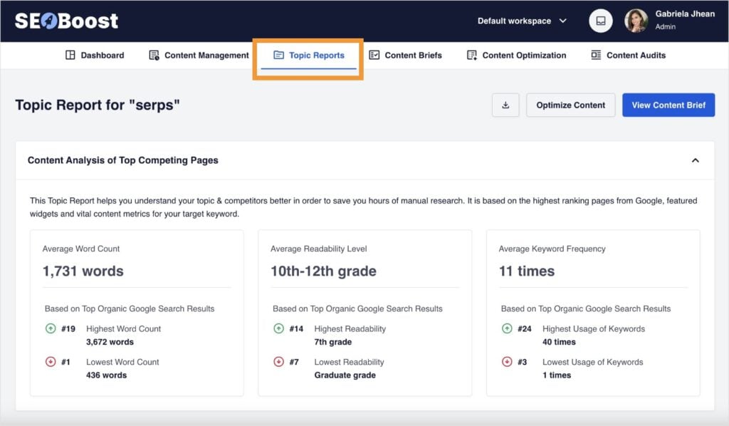Click the Highest Word Count indicator icon

51,328
